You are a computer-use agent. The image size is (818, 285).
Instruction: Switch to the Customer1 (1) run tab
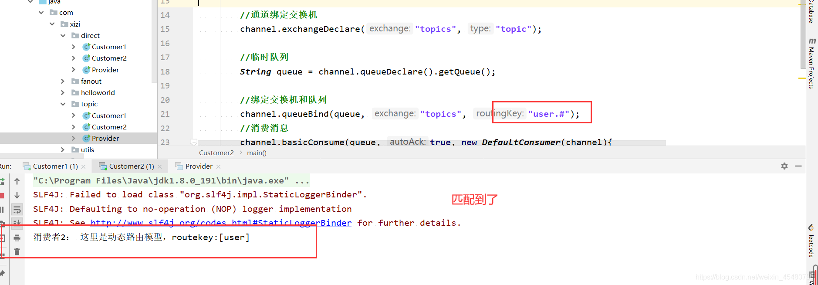click(x=55, y=166)
